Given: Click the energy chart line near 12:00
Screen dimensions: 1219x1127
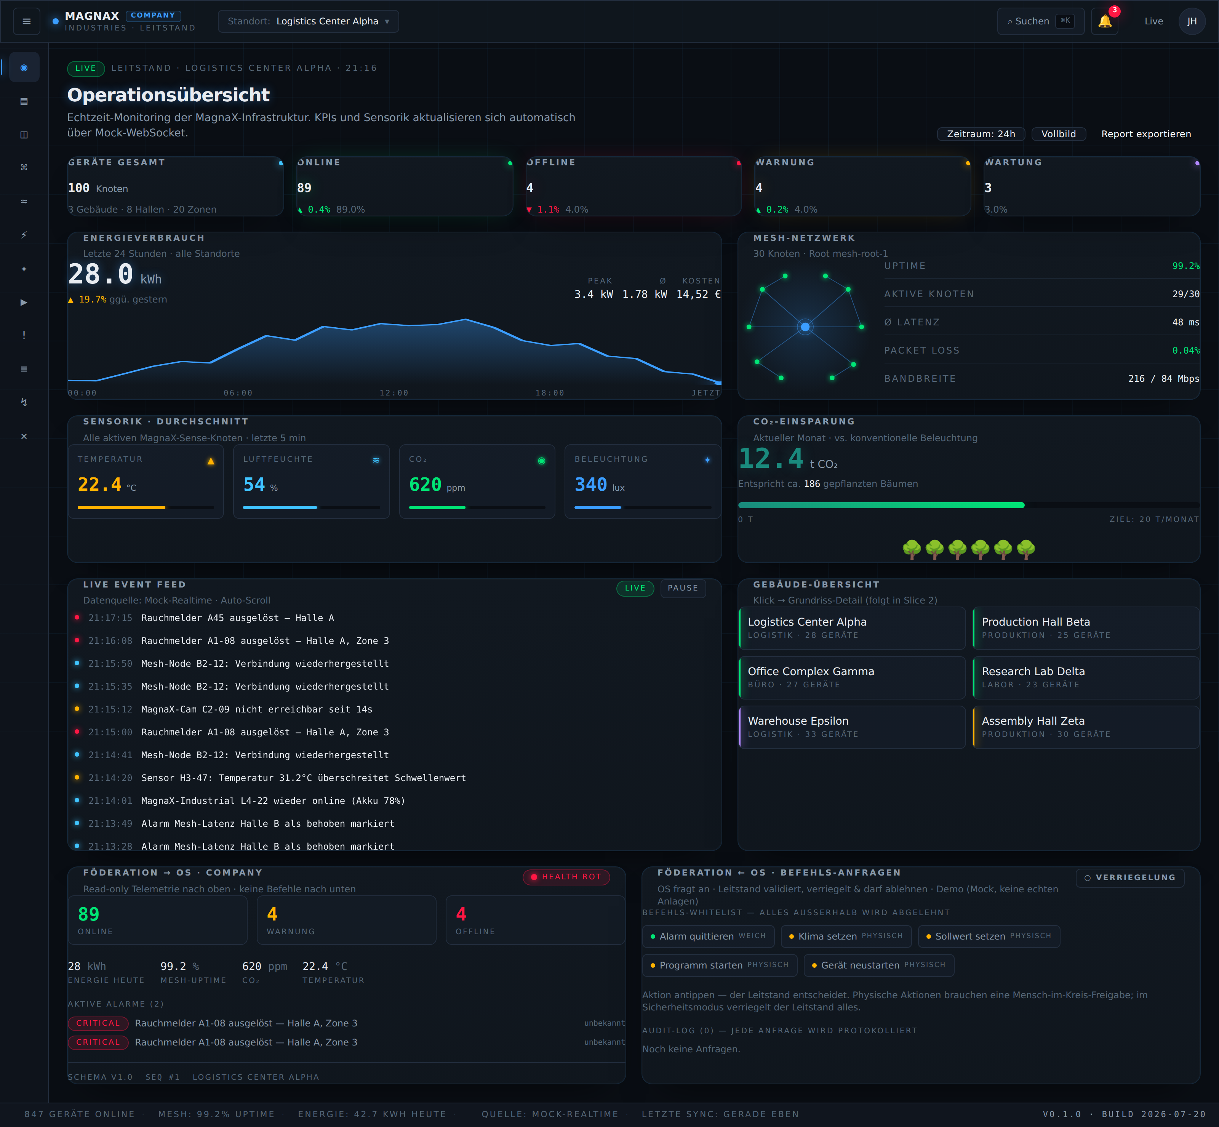Looking at the screenshot, I should tap(394, 325).
